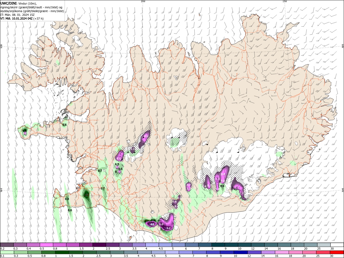This screenshot has height=258, width=344.
Task: Click the 0.1 label in the lower legend
Action: pyautogui.click(x=2, y=256)
